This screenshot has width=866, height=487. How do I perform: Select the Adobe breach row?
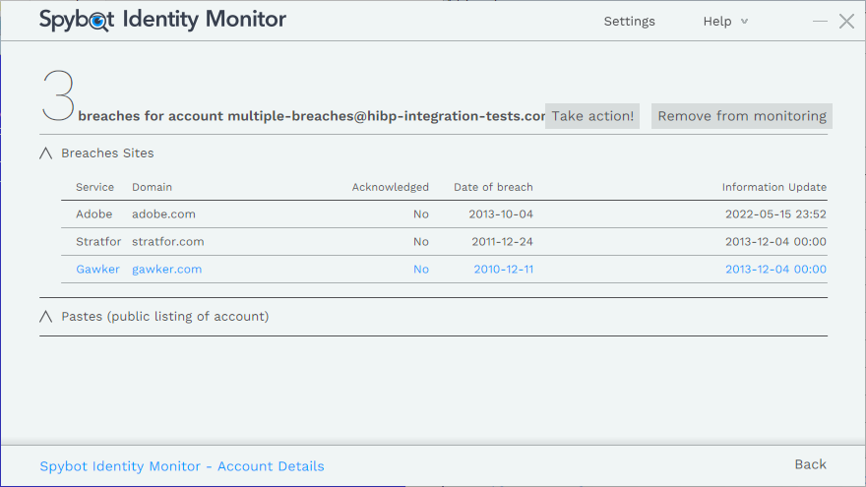(x=444, y=214)
